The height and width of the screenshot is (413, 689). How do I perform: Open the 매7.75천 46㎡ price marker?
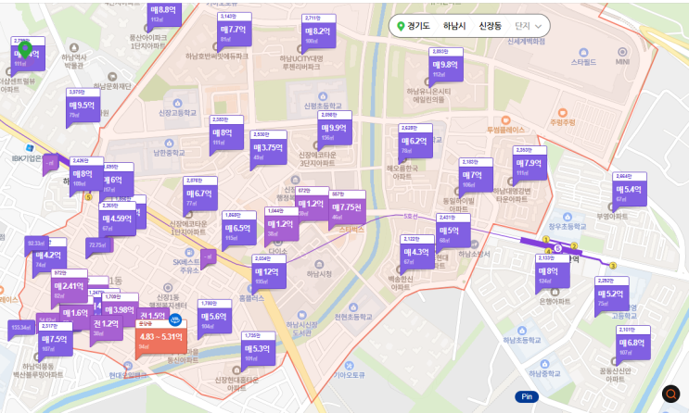(347, 208)
